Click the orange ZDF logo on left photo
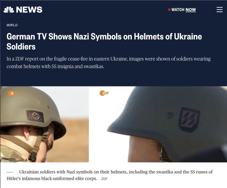 13,93
